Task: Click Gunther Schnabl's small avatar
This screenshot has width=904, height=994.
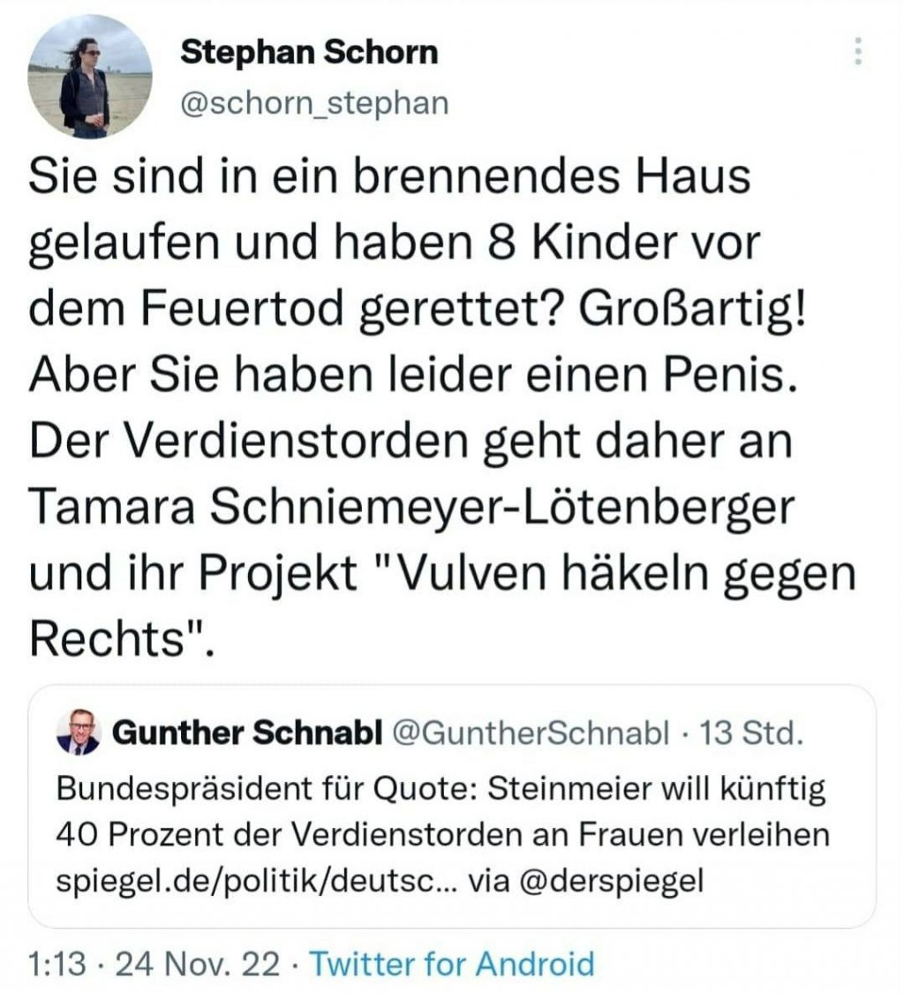Action: (x=79, y=734)
